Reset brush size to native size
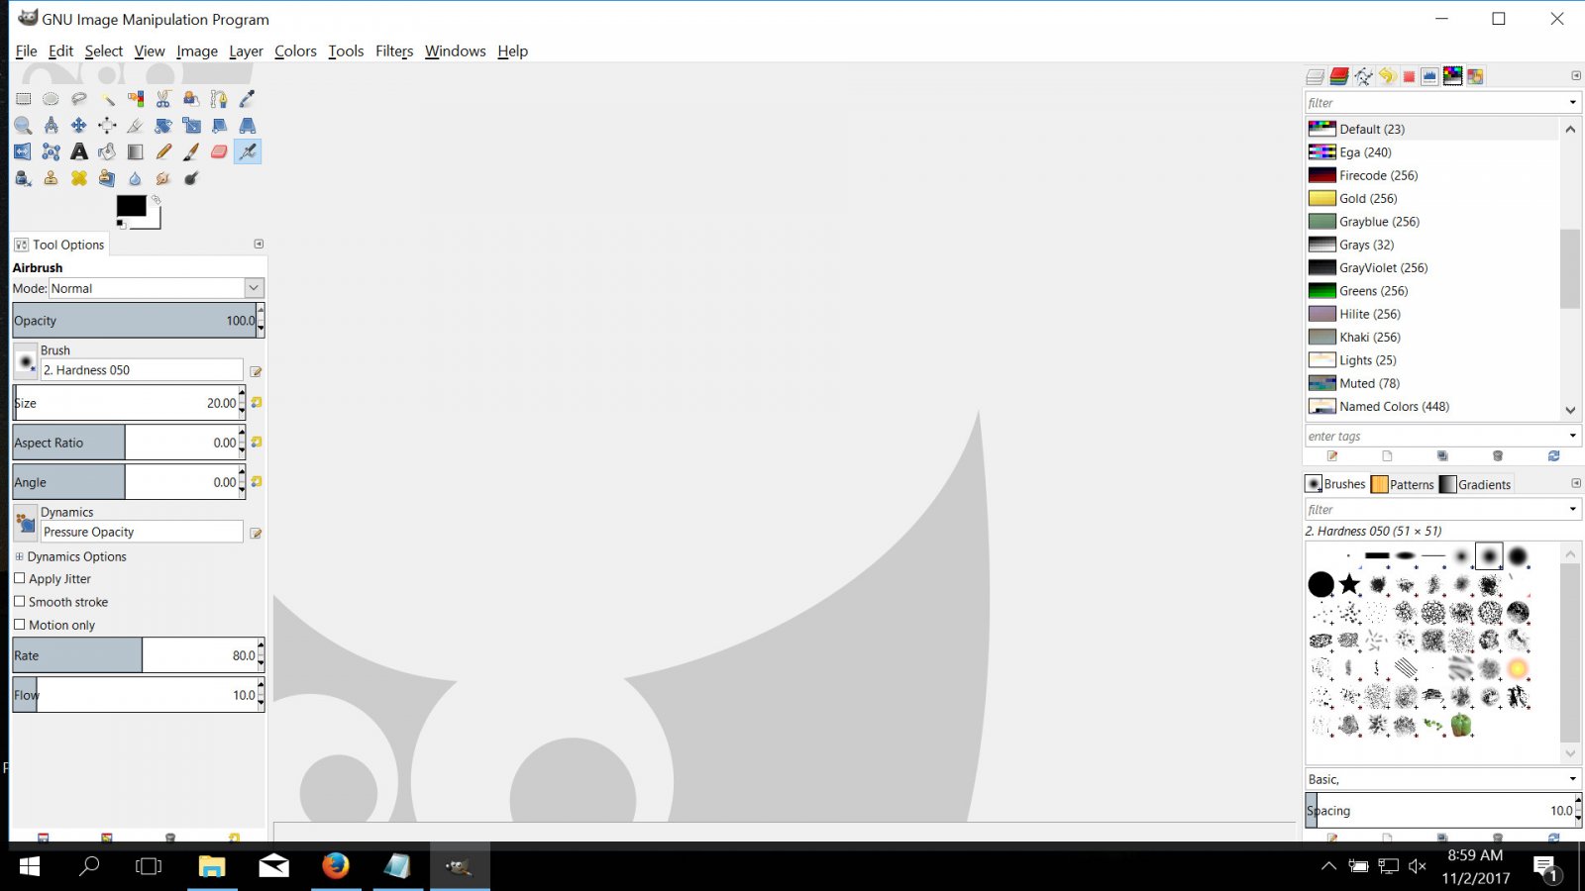1585x891 pixels. [x=257, y=403]
